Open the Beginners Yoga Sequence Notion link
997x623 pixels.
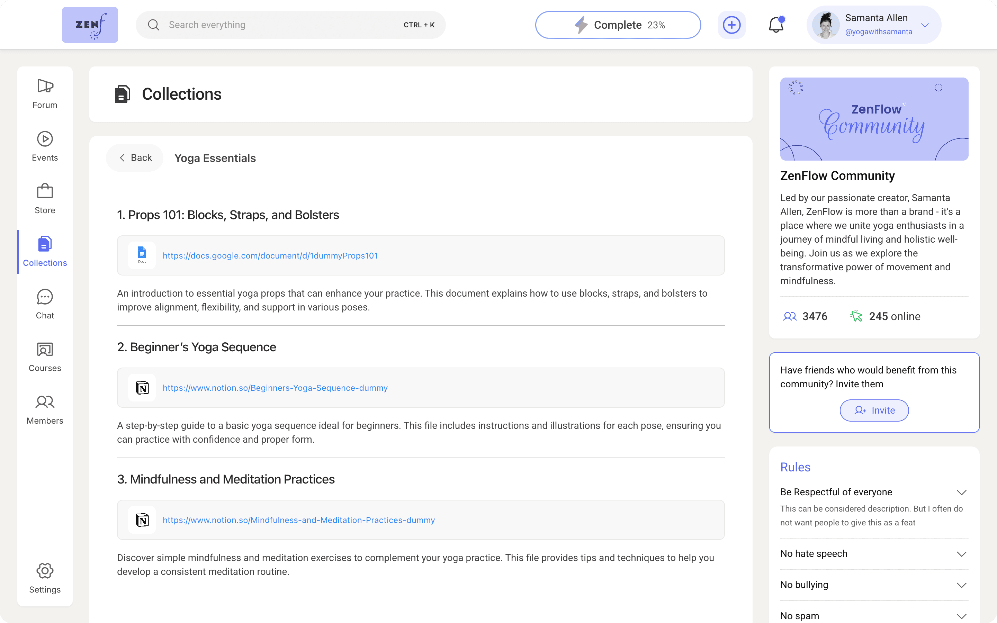coord(275,388)
